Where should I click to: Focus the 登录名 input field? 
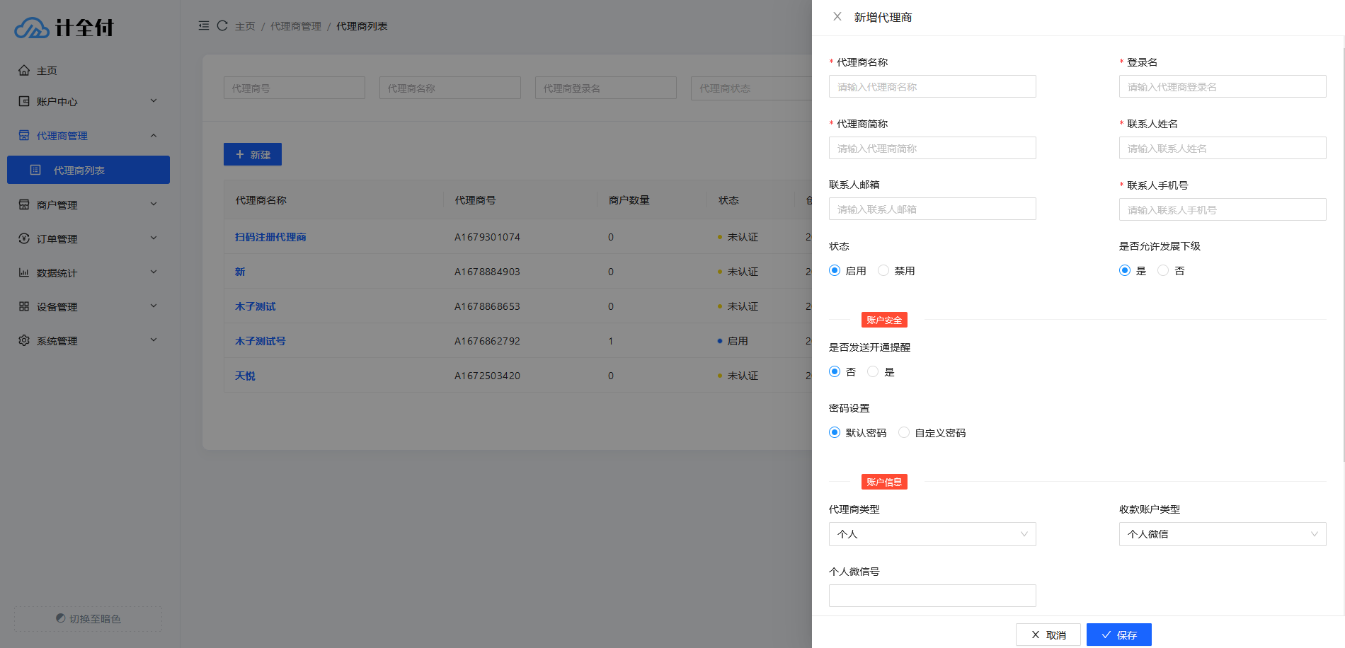[1223, 86]
